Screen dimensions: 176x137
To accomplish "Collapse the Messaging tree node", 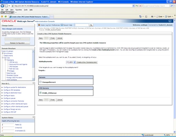I will pyautogui.click(x=5, y=60).
